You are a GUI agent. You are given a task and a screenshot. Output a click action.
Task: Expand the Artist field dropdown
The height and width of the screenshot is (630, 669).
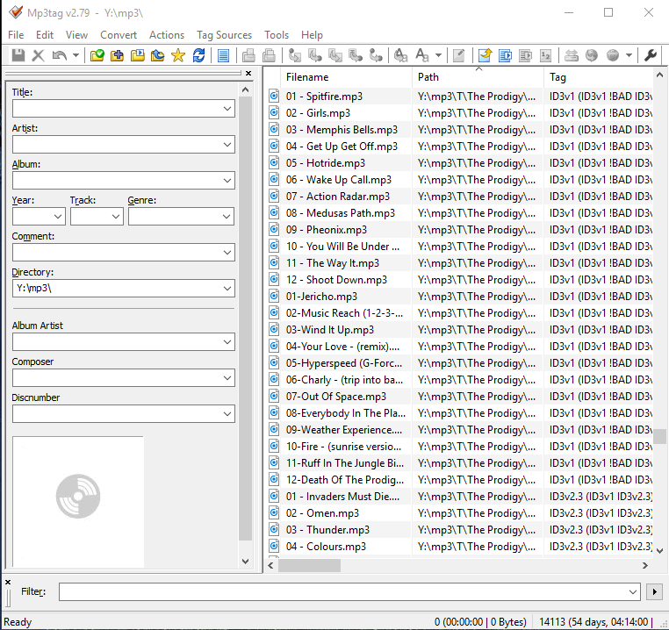[227, 145]
